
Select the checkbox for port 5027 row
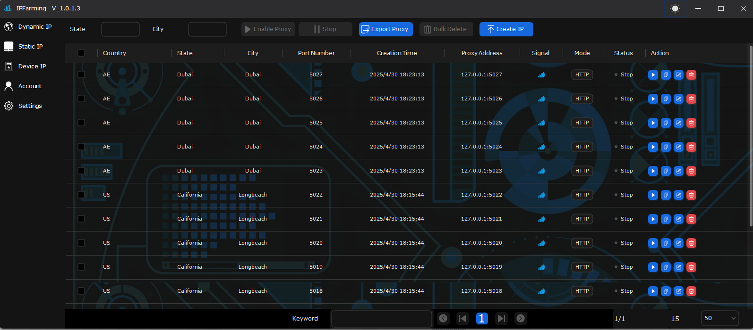pos(81,74)
